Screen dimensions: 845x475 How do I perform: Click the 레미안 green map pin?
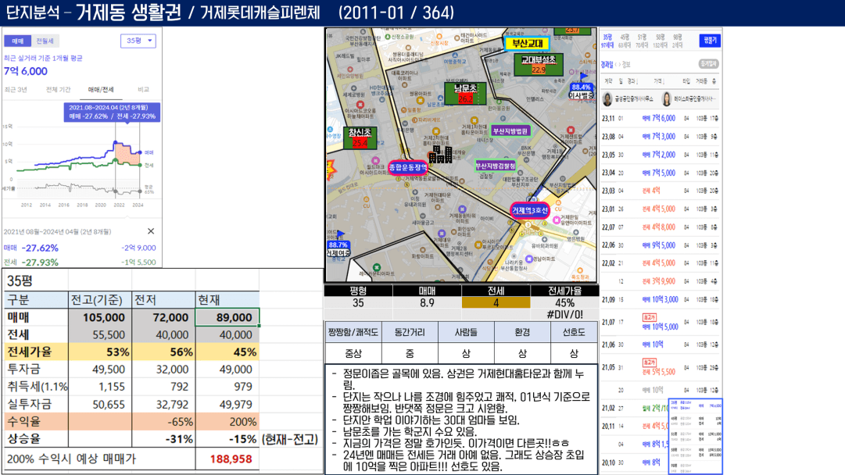click(x=378, y=267)
